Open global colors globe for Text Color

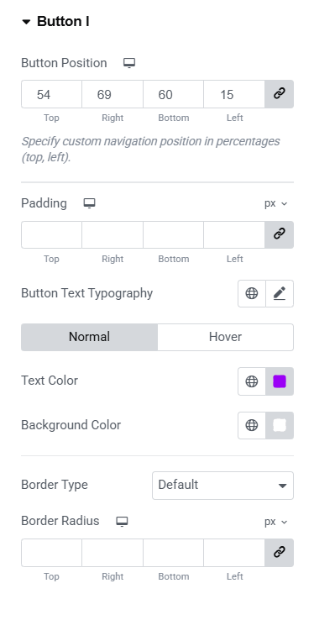click(x=252, y=381)
